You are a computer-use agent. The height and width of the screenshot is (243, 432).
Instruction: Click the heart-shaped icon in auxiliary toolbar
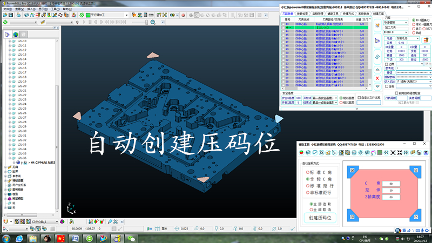(315, 152)
